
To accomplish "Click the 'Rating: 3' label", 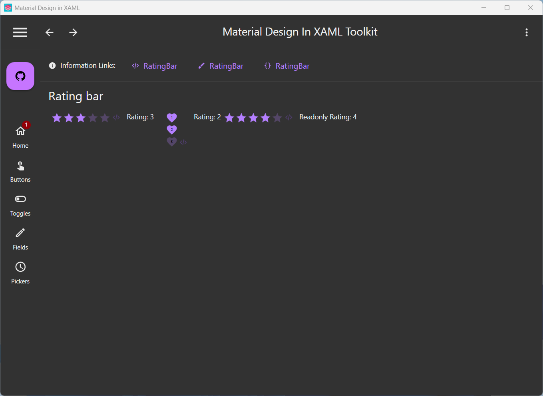I will 140,117.
